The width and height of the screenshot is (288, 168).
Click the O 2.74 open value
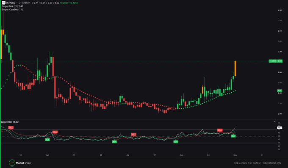(35, 3)
